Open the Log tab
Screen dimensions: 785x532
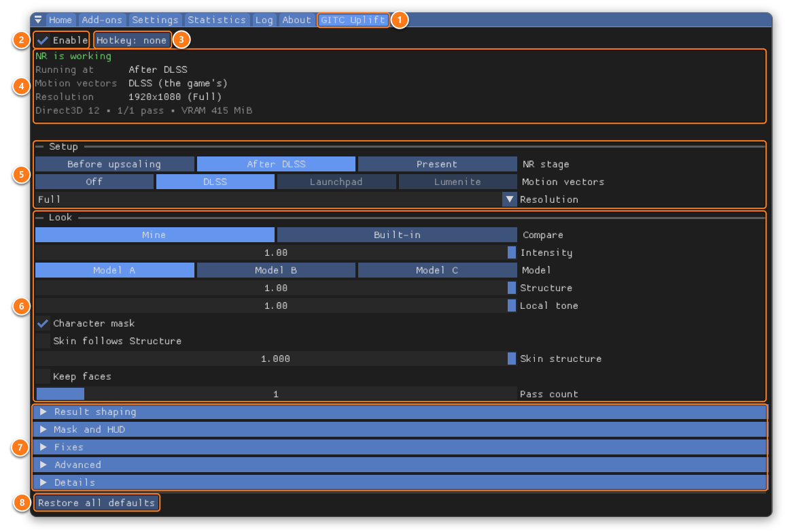point(264,20)
